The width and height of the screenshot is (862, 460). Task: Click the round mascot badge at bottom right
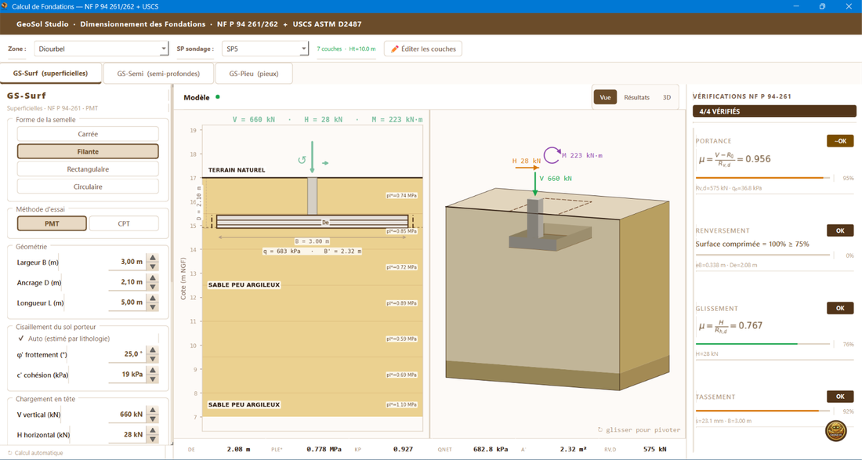[836, 431]
